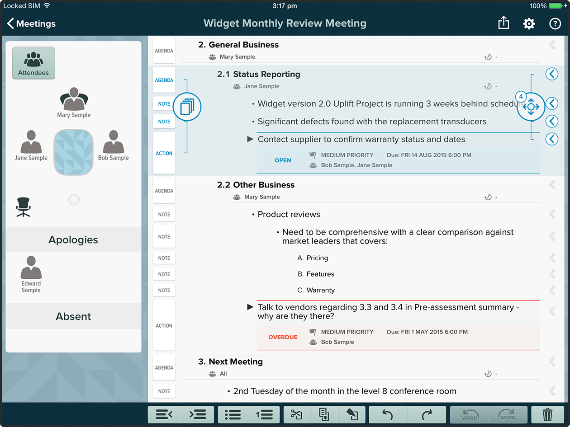Expand the 'Talk to vendors' action triangle
570x427 pixels.
250,307
